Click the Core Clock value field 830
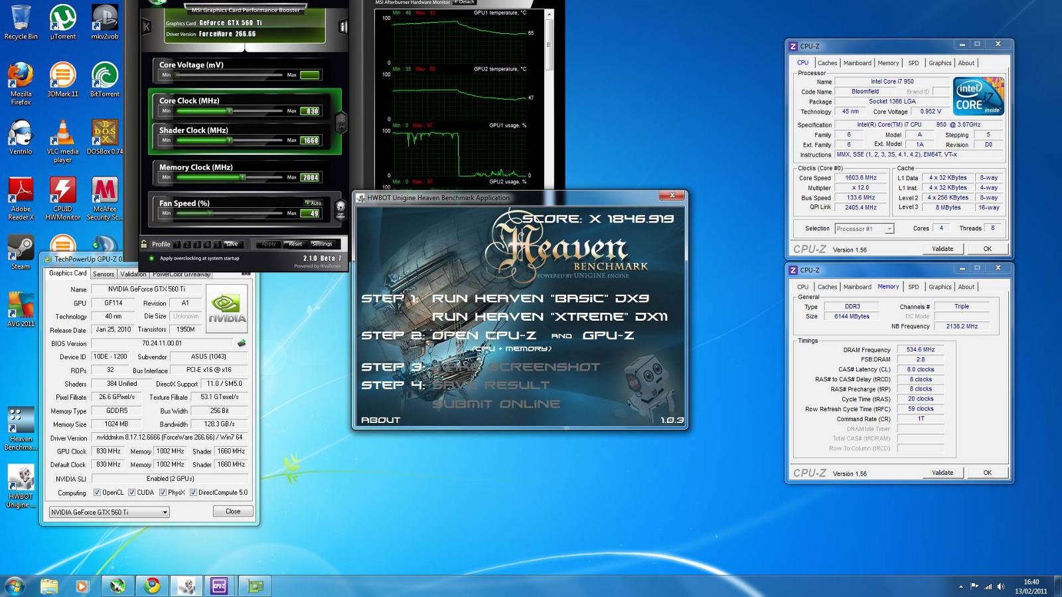This screenshot has height=597, width=1062. (x=311, y=111)
